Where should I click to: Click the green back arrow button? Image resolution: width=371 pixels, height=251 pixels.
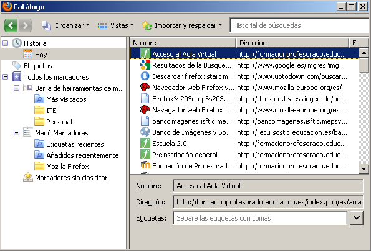click(11, 25)
